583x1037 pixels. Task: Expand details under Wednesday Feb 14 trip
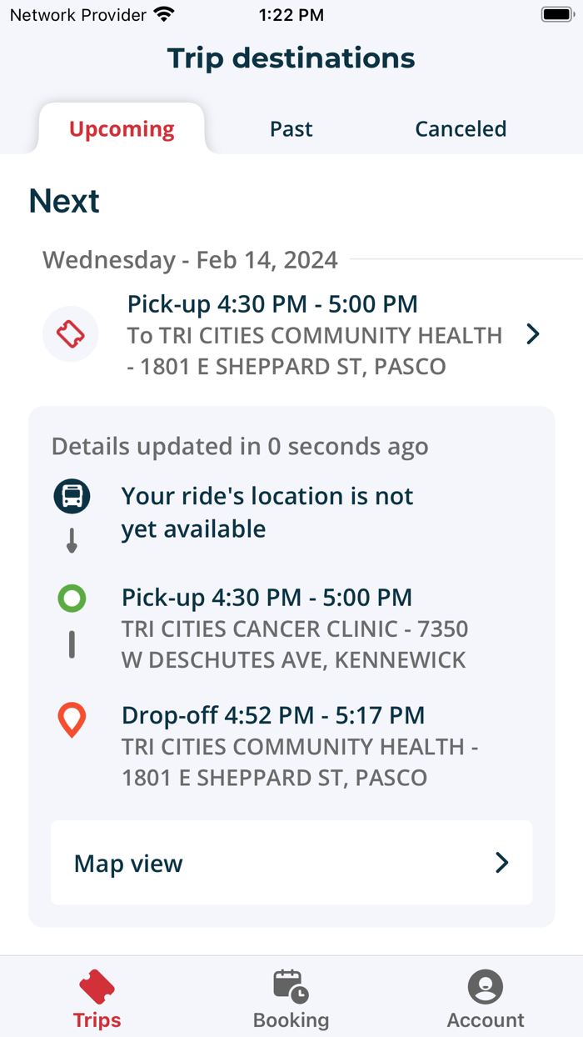531,333
